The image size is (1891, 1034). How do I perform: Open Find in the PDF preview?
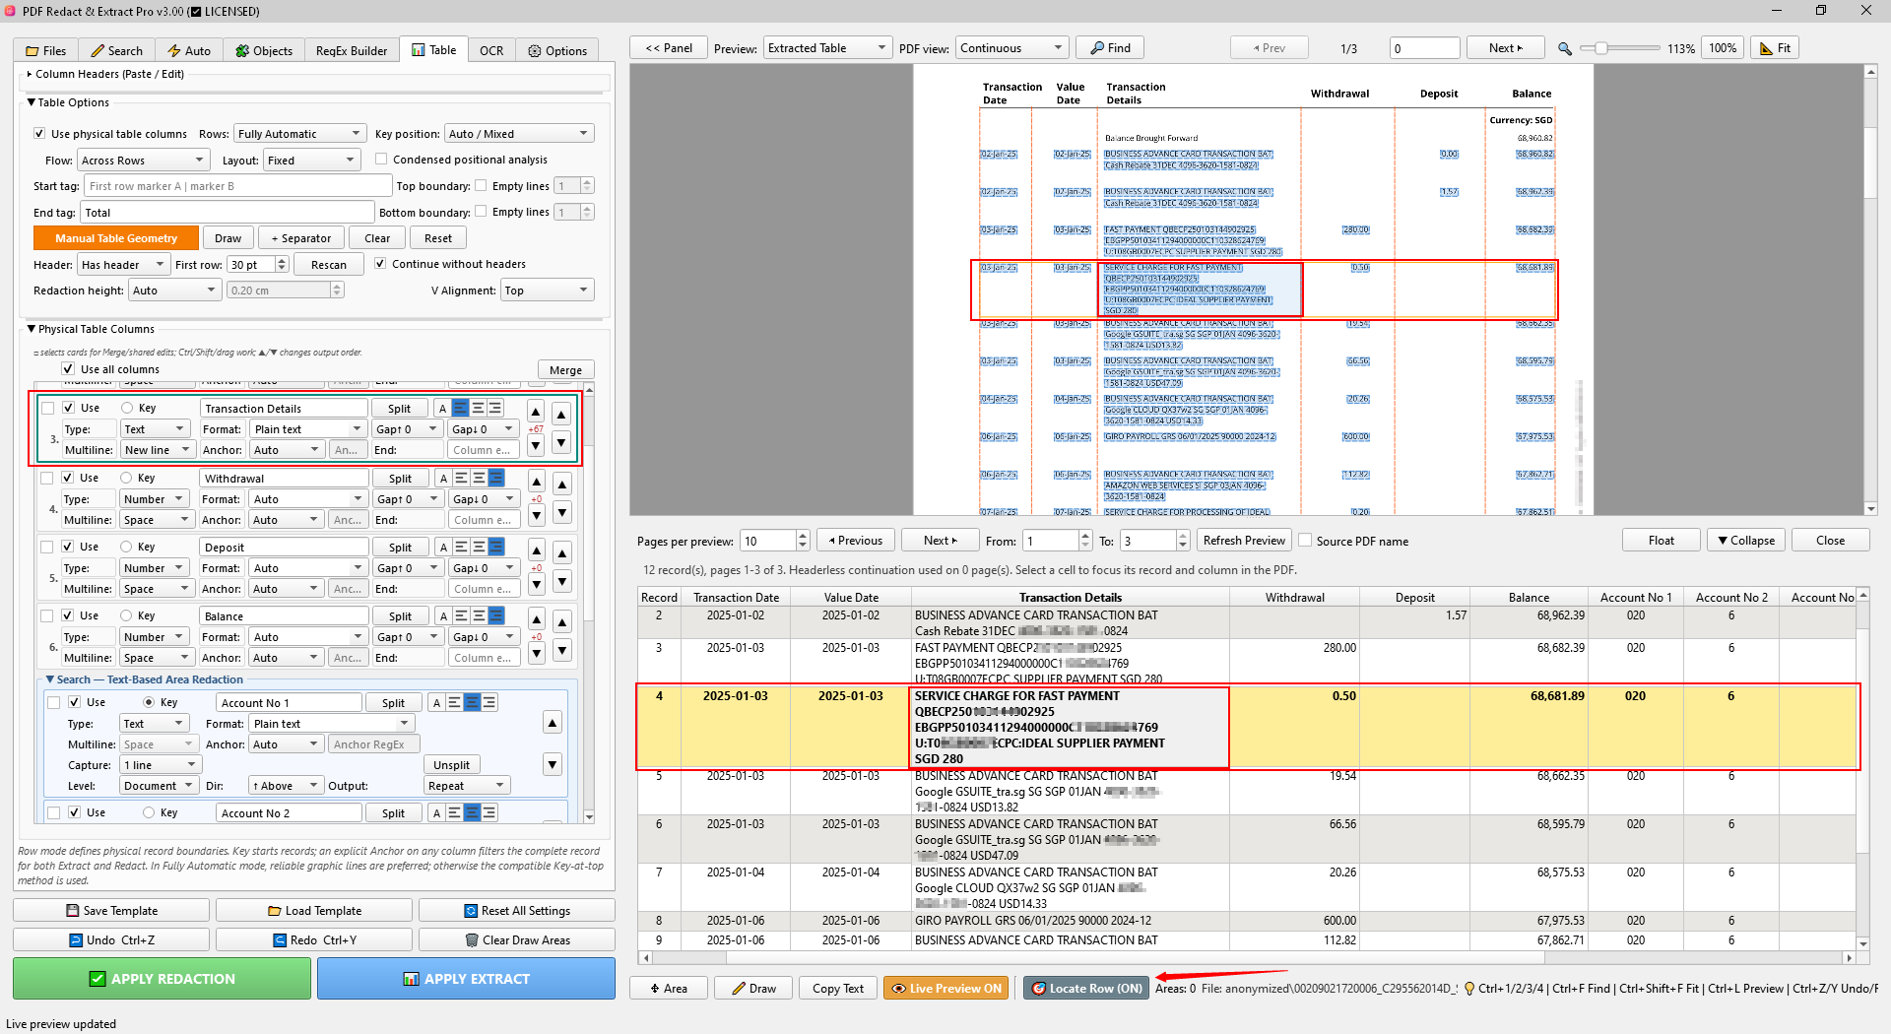1110,48
